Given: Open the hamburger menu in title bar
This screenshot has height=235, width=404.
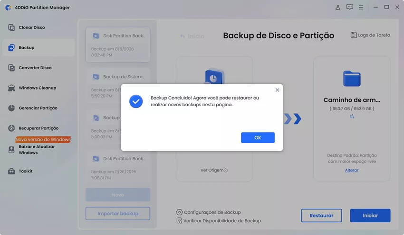Looking at the screenshot, I should [361, 8].
